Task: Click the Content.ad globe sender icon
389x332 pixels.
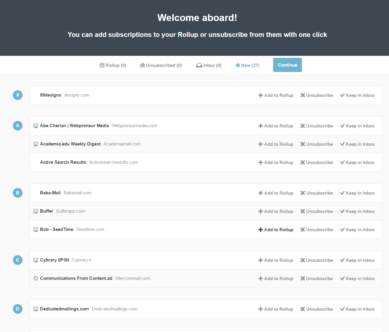Action: click(x=36, y=278)
